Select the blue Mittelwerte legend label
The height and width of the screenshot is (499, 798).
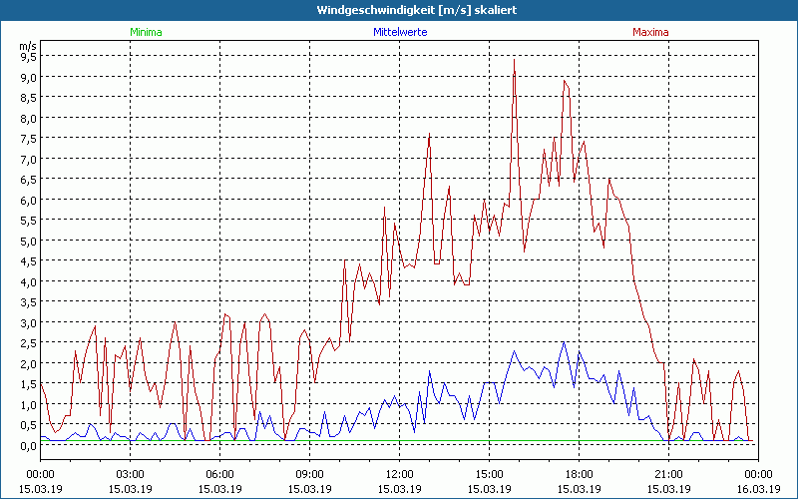(399, 32)
